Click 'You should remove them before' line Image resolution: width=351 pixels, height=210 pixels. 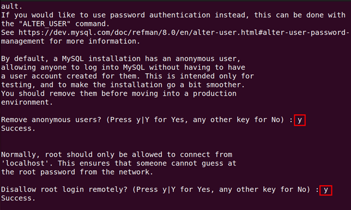pyautogui.click(x=119, y=93)
